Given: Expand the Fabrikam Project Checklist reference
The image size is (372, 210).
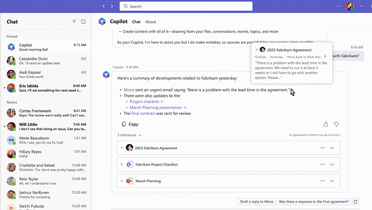Looking at the screenshot, I should click(x=332, y=164).
